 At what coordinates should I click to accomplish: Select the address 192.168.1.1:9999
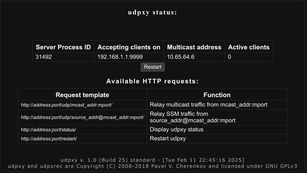tap(120, 57)
